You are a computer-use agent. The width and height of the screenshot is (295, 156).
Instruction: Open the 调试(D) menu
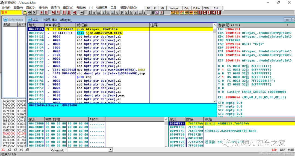(x=31, y=8)
